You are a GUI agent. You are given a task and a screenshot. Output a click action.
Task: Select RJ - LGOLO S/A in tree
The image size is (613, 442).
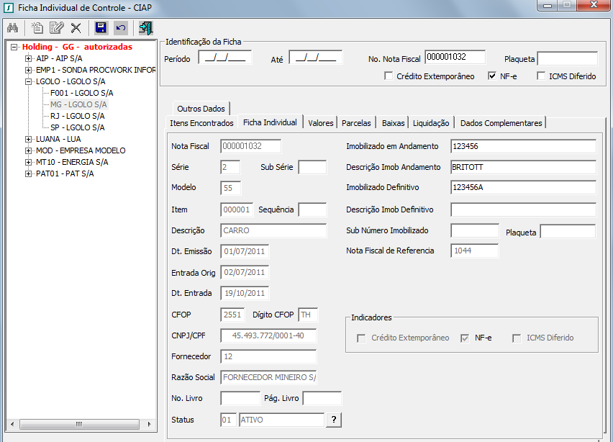76,116
